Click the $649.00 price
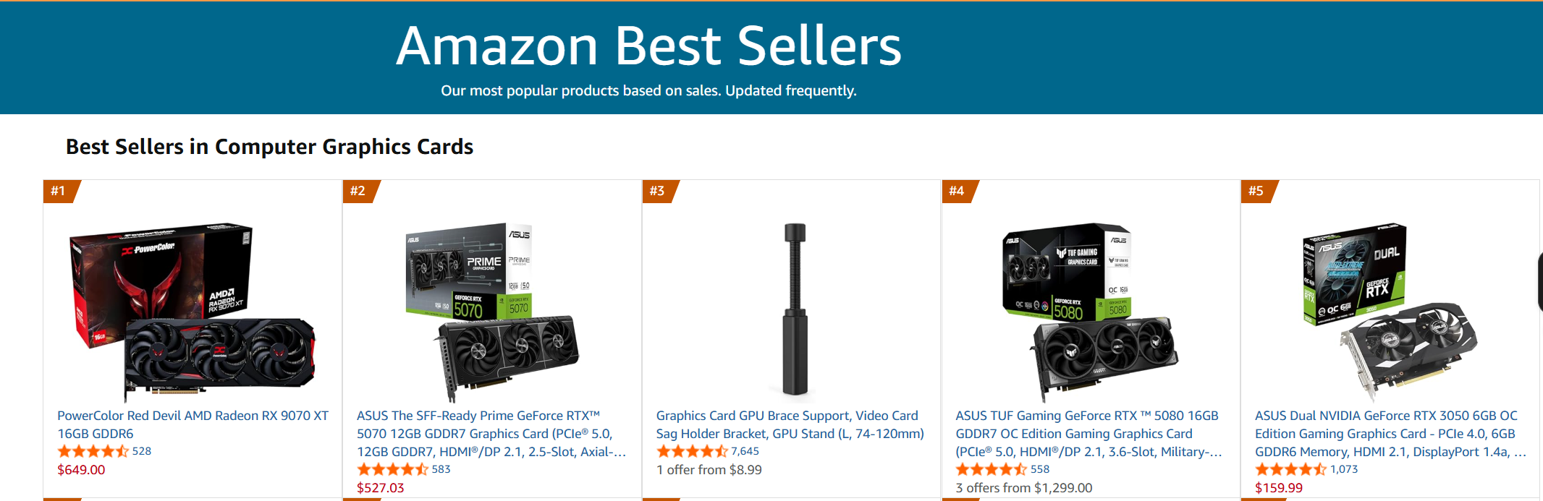 [81, 470]
